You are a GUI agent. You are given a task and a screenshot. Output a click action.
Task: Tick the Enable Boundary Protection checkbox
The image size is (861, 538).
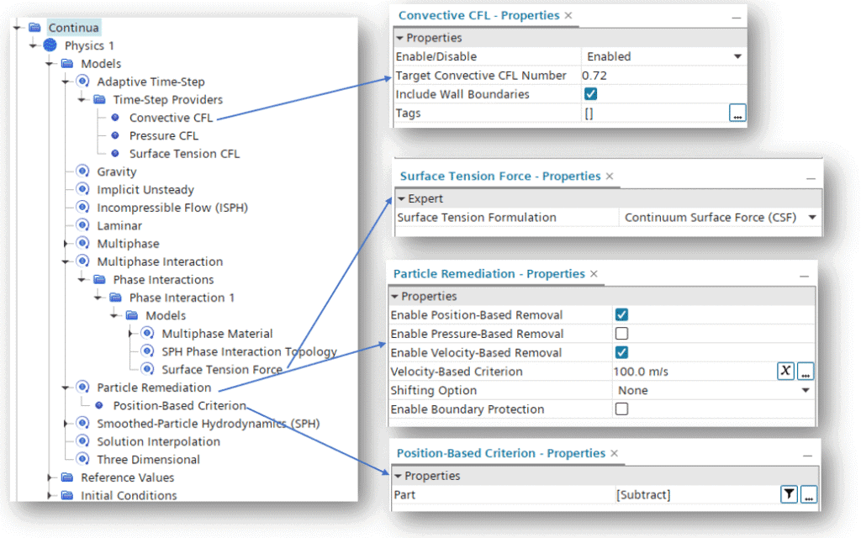coord(621,409)
